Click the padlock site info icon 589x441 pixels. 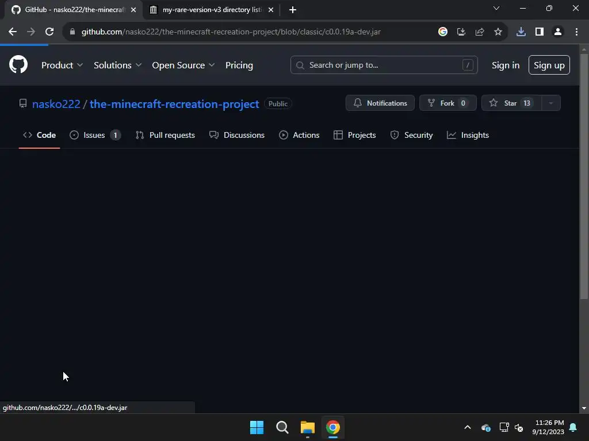pyautogui.click(x=72, y=32)
